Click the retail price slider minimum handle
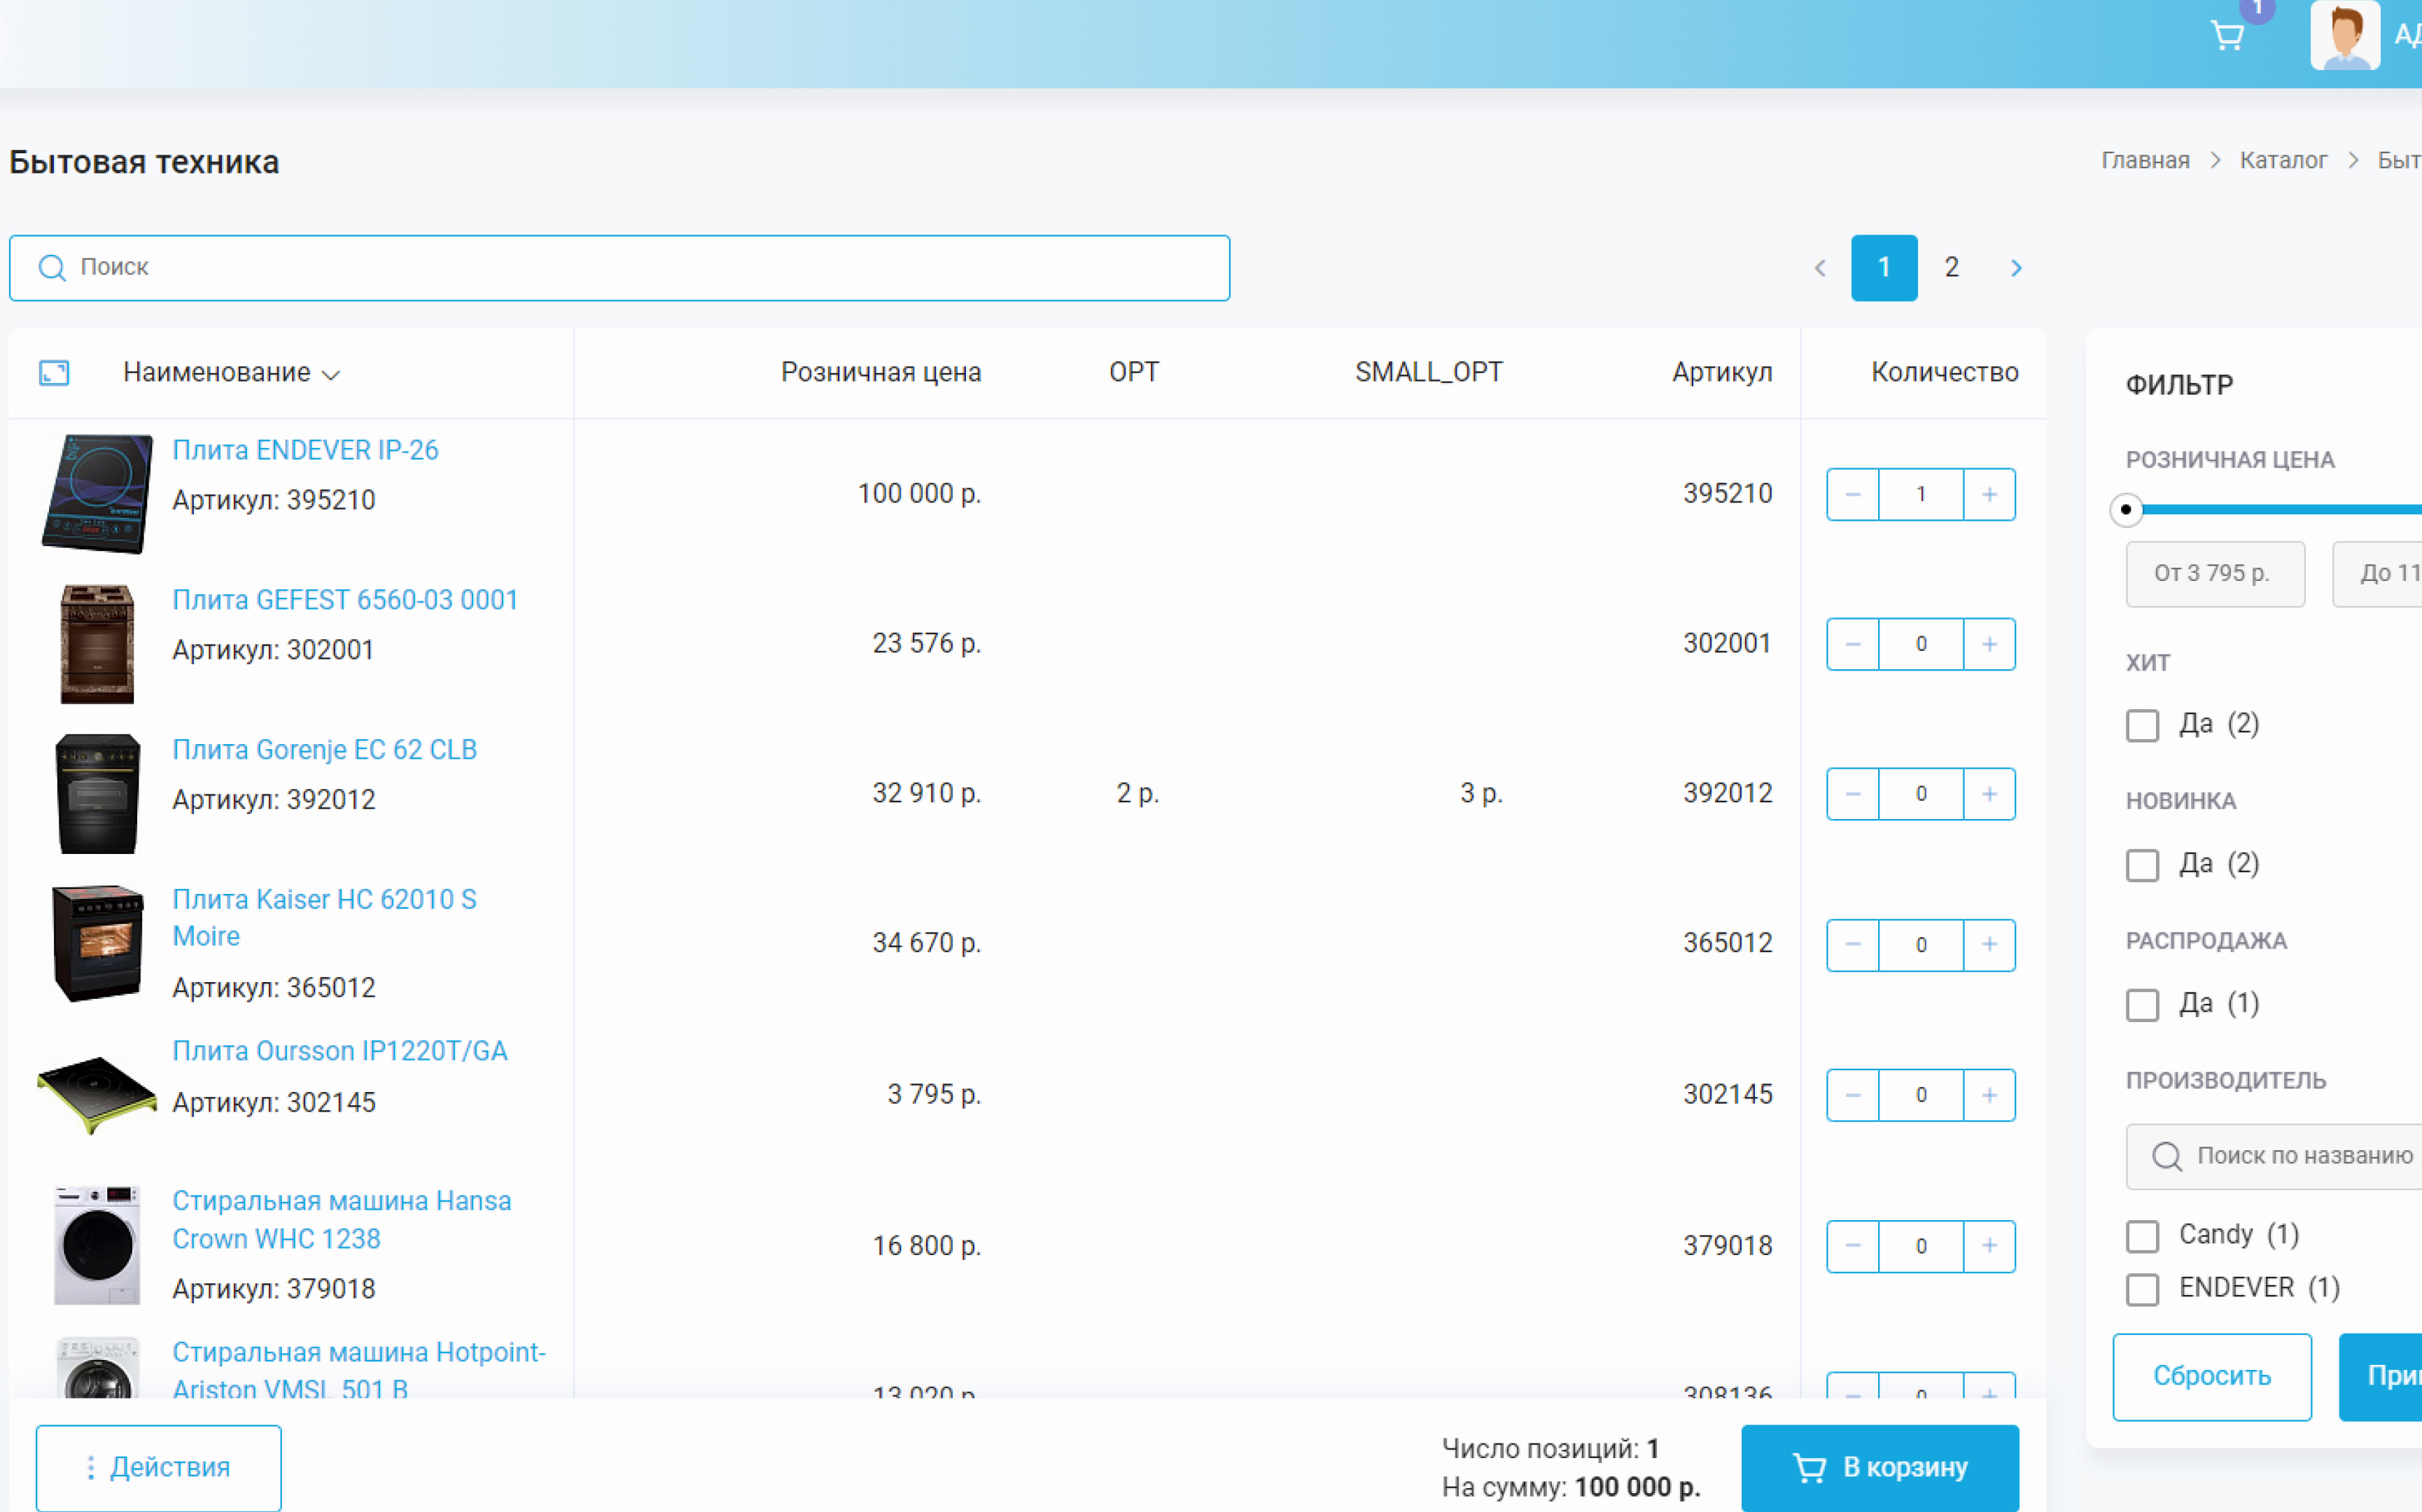 pos(2126,510)
